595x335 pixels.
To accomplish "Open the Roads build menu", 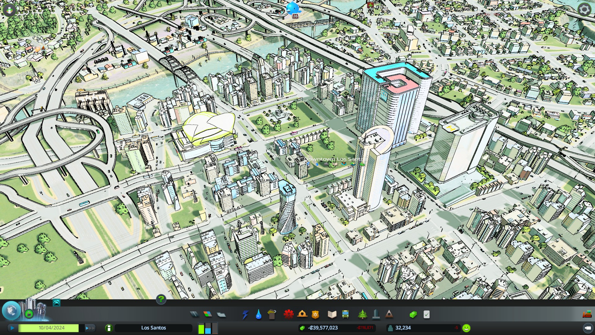I will pos(194,315).
